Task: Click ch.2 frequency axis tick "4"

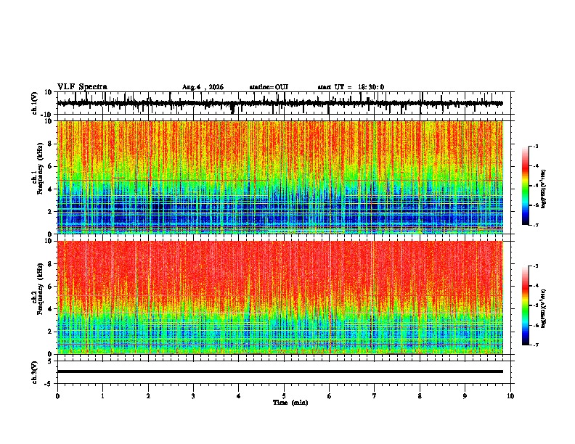Action: (x=51, y=309)
